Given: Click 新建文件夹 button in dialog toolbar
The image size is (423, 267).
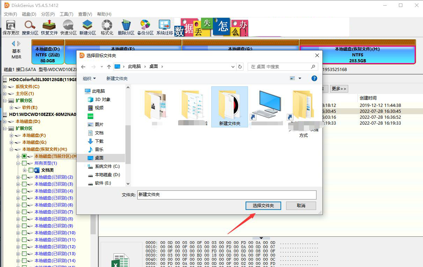Looking at the screenshot, I should [117, 79].
